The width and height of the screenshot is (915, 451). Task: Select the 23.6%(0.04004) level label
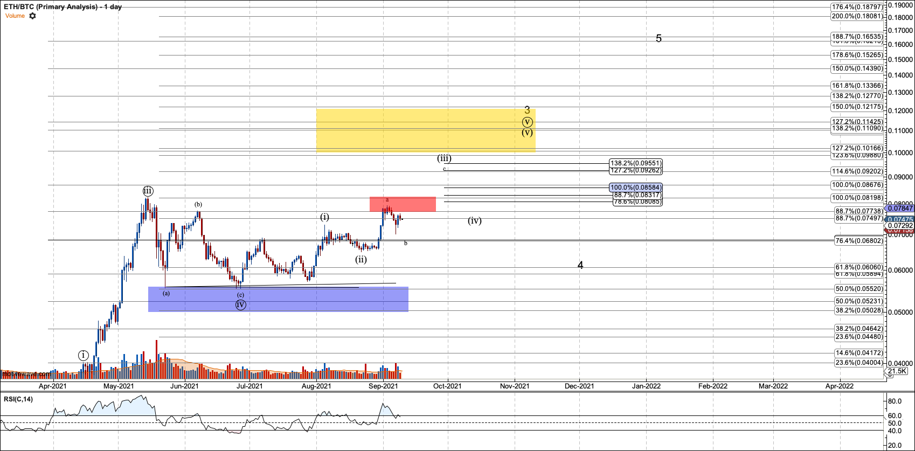[859, 363]
